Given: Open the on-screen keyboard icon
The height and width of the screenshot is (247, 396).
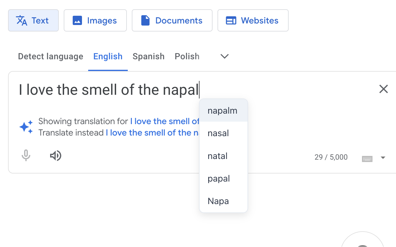Looking at the screenshot, I should click(x=367, y=158).
